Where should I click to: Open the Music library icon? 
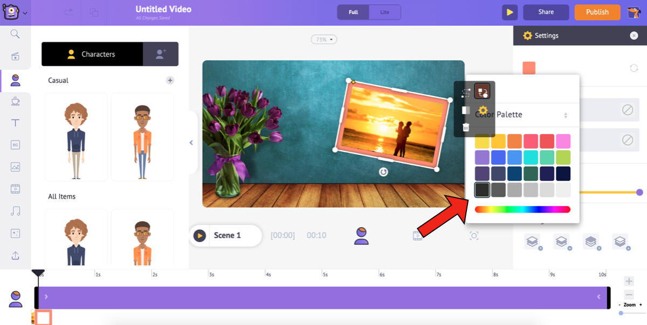coord(15,211)
